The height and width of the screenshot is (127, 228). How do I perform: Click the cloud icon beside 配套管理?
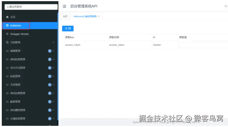7,102
